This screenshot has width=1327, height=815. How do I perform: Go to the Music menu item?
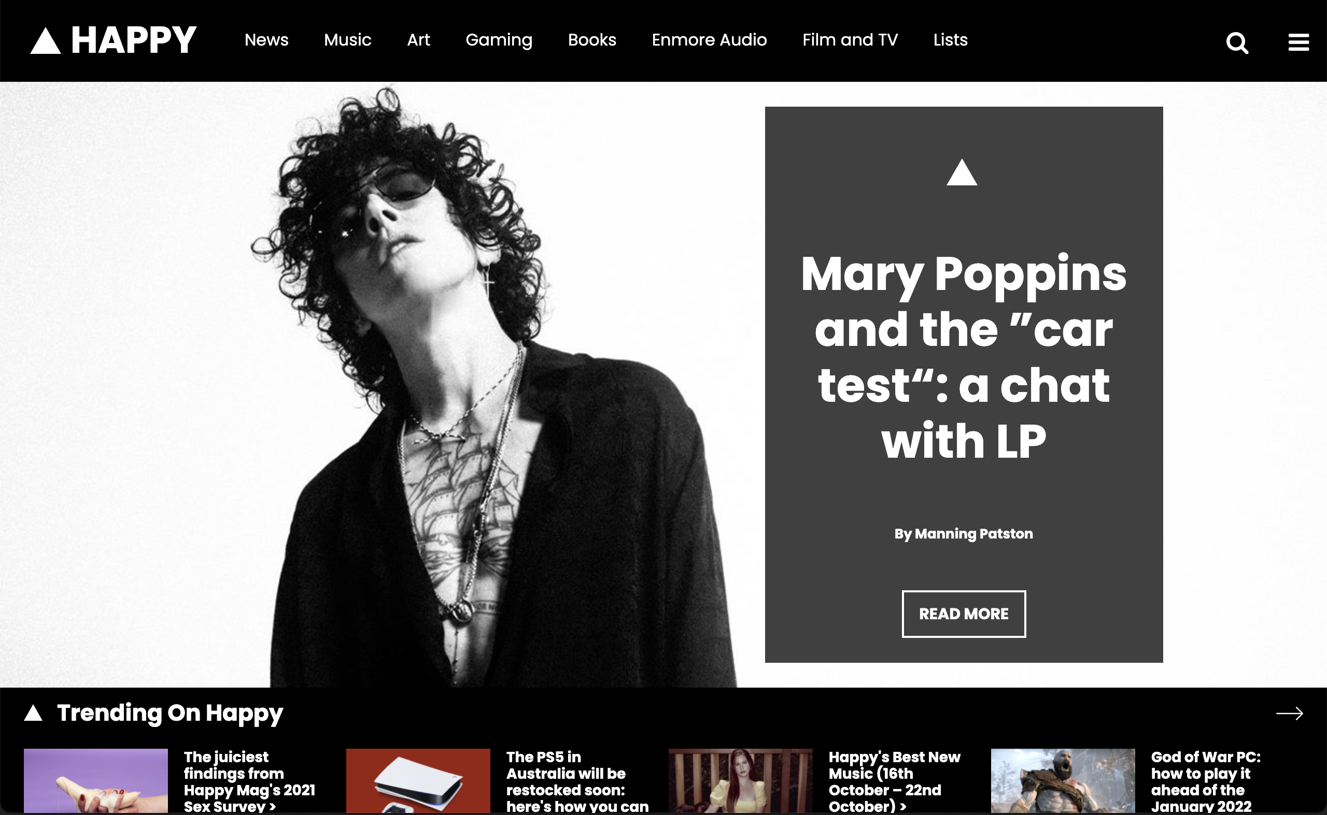[x=347, y=40]
